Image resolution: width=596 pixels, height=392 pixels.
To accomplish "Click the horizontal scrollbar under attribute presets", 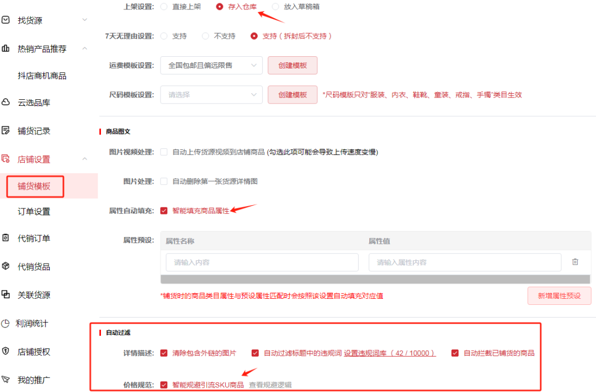I will point(375,280).
